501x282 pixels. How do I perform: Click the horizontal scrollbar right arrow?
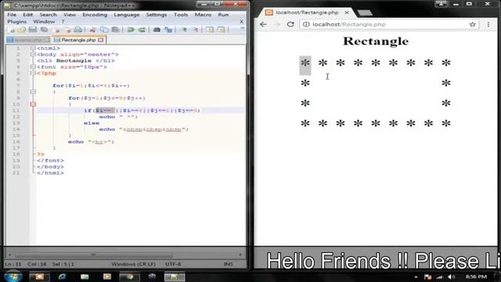240,255
